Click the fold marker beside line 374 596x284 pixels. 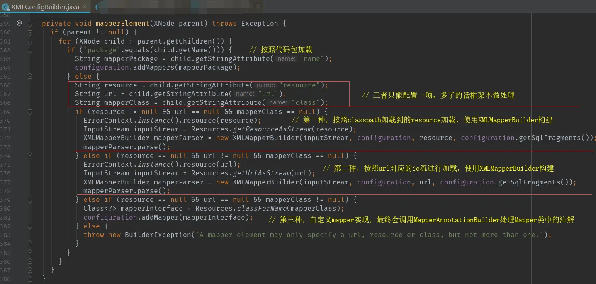(x=29, y=155)
